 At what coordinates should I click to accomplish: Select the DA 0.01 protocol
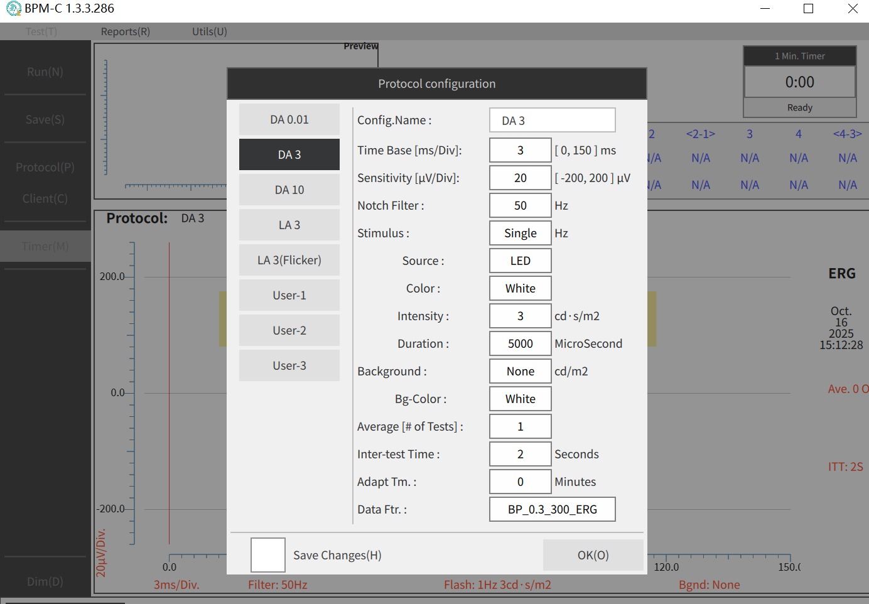click(289, 119)
